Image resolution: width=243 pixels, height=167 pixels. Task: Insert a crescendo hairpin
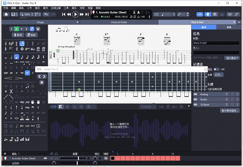coord(8,78)
